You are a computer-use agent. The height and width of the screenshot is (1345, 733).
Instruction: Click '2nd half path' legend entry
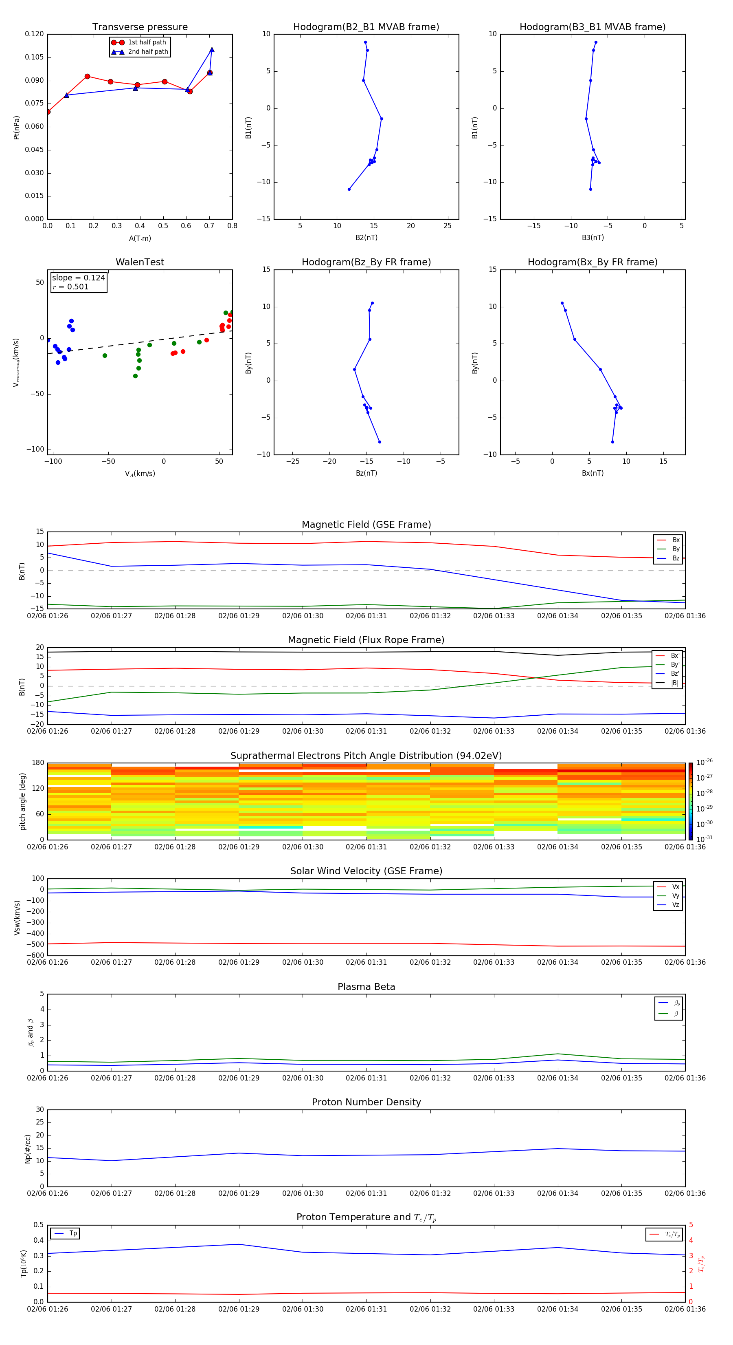(140, 52)
